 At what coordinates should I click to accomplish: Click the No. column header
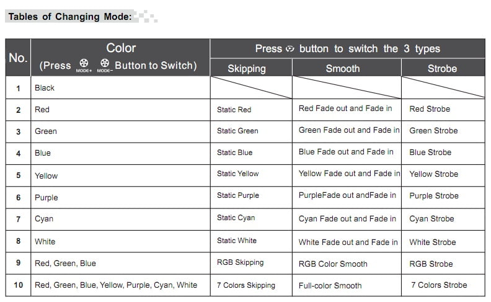click(x=18, y=58)
